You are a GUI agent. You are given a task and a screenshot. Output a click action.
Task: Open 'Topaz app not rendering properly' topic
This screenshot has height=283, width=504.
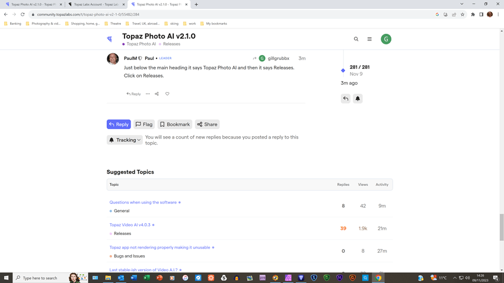160,247
